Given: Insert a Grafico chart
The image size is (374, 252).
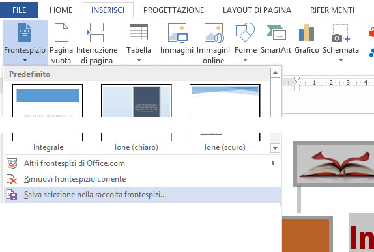Looking at the screenshot, I should (307, 38).
